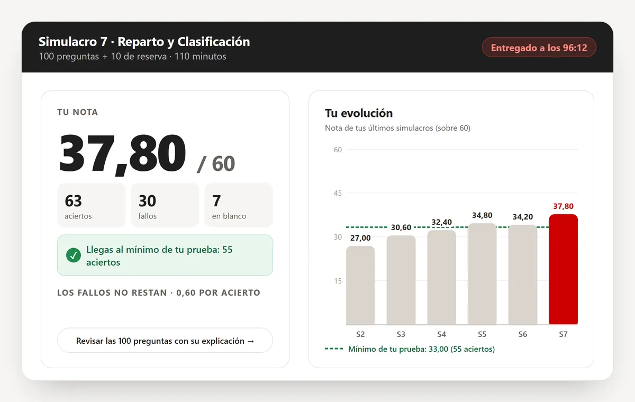Click the title 'Simulacro 7 · Reparto y Clasificación'

click(144, 42)
